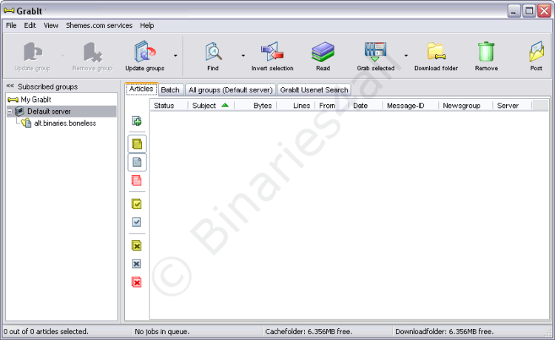
Task: Open All groups (Default server) tab
Action: point(230,89)
